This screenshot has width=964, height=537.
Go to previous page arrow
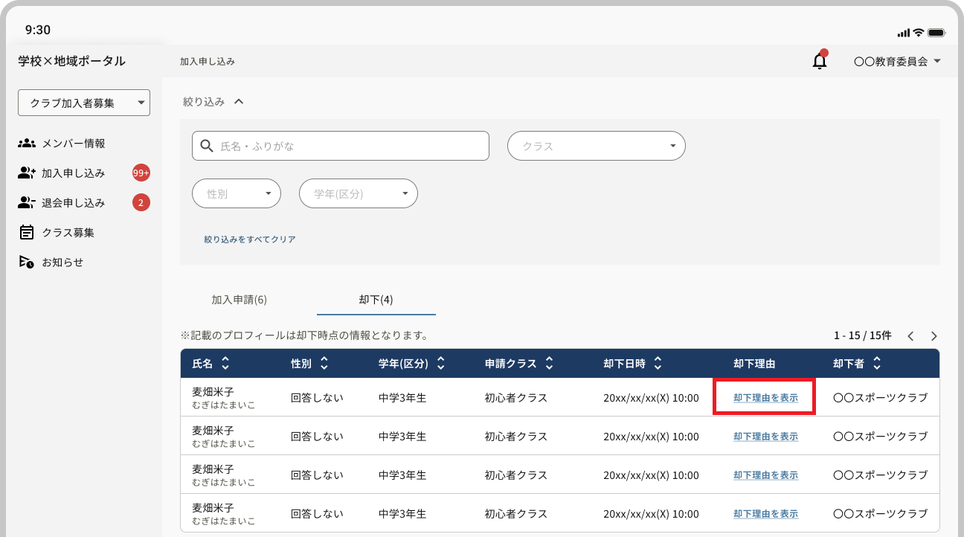coord(910,336)
